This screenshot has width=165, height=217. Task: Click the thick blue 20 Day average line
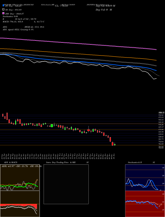click(78, 61)
